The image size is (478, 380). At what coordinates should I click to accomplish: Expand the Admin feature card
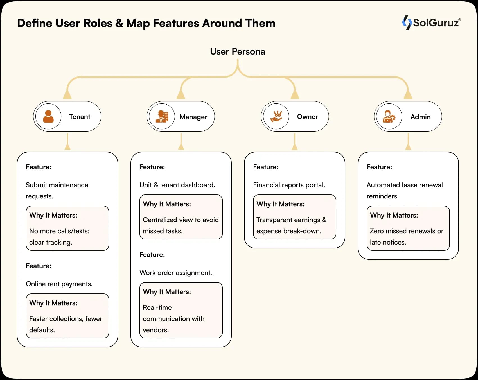(408, 205)
